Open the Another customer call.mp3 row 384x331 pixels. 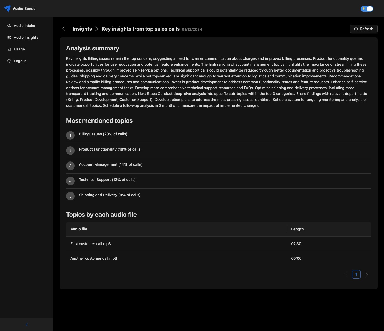pyautogui.click(x=94, y=258)
